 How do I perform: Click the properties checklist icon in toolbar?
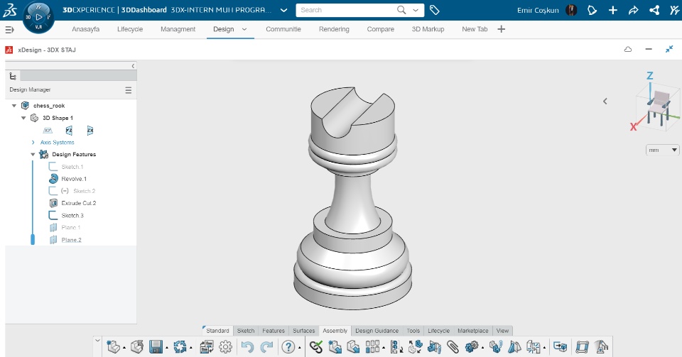[x=206, y=346]
